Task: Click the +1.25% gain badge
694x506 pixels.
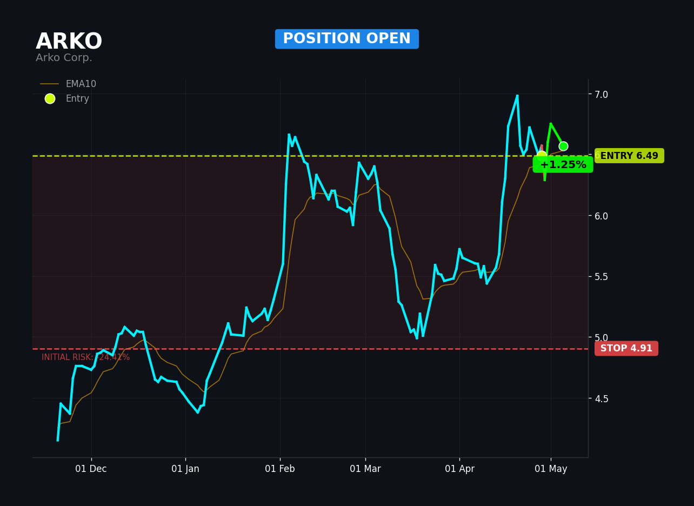Action: [x=563, y=164]
